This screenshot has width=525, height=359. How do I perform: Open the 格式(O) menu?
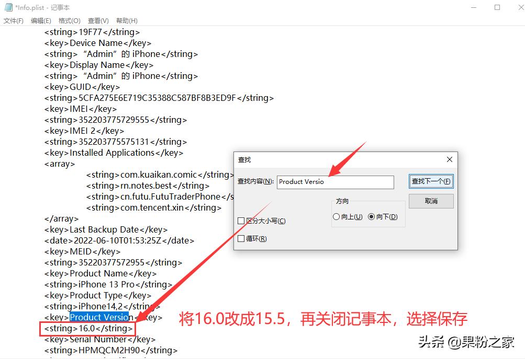(69, 21)
